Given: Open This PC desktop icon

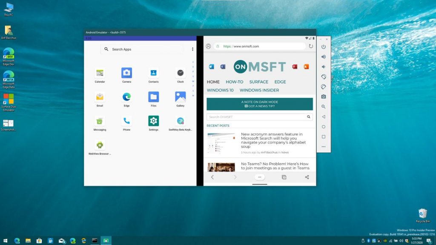Looking at the screenshot, I should click(9, 9).
